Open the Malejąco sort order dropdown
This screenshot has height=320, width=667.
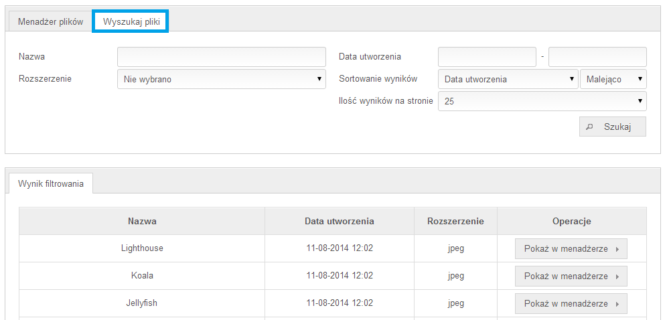click(x=613, y=79)
